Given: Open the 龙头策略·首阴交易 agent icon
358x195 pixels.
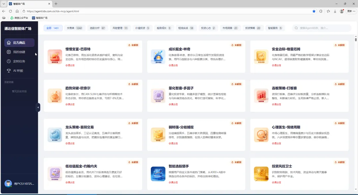Looking at the screenshot, I should (x=55, y=135).
